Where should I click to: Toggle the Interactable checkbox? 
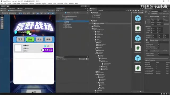[159, 44]
